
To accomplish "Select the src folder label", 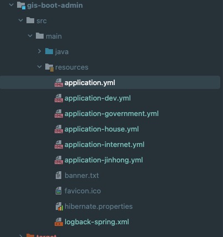I will (41, 20).
